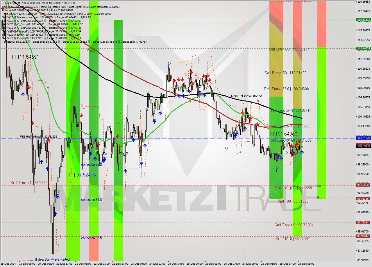Click the 119.19130 price scale value
The image size is (372, 267).
363,1
